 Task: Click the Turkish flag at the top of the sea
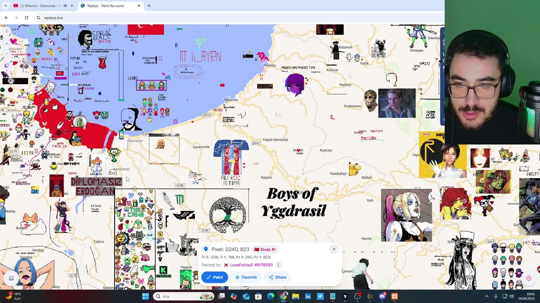pos(146,29)
